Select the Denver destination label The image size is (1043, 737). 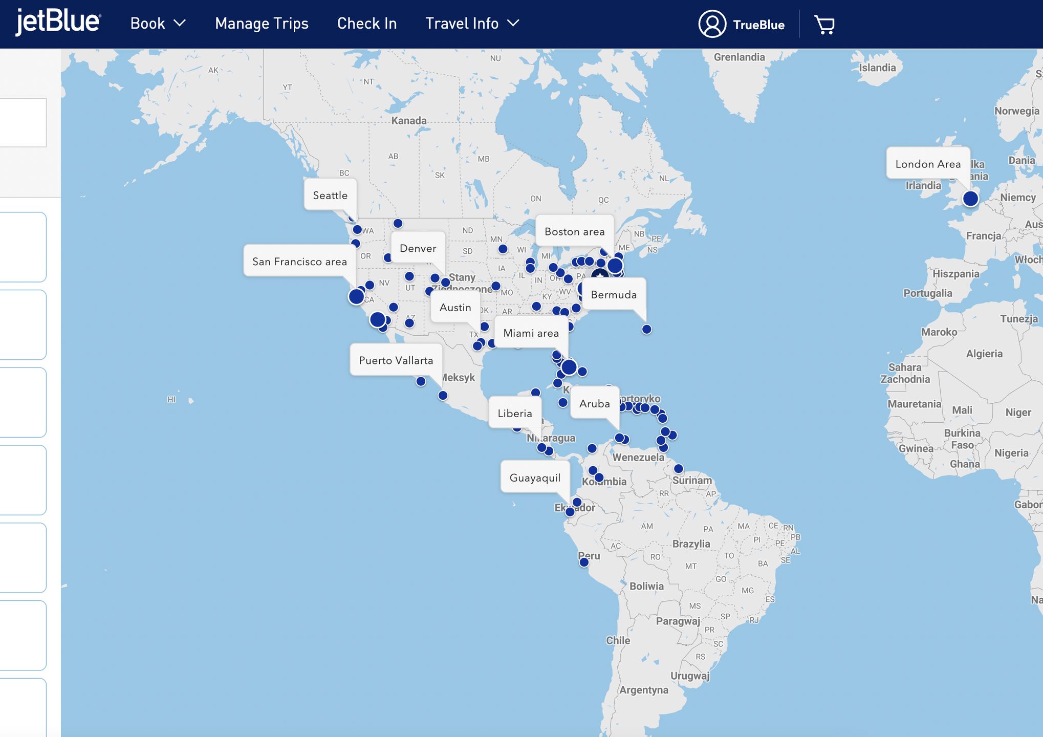(418, 248)
